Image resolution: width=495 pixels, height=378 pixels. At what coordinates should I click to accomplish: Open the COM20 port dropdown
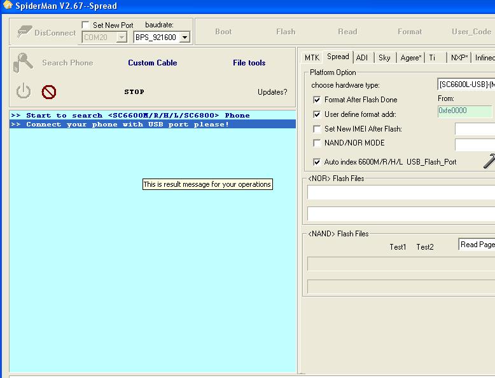(x=122, y=37)
